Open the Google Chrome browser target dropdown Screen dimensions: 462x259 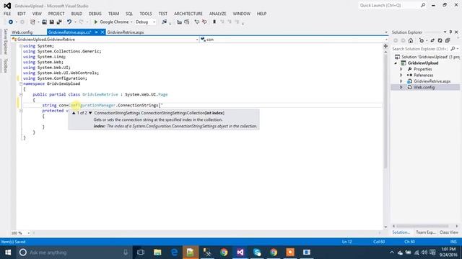pos(131,22)
